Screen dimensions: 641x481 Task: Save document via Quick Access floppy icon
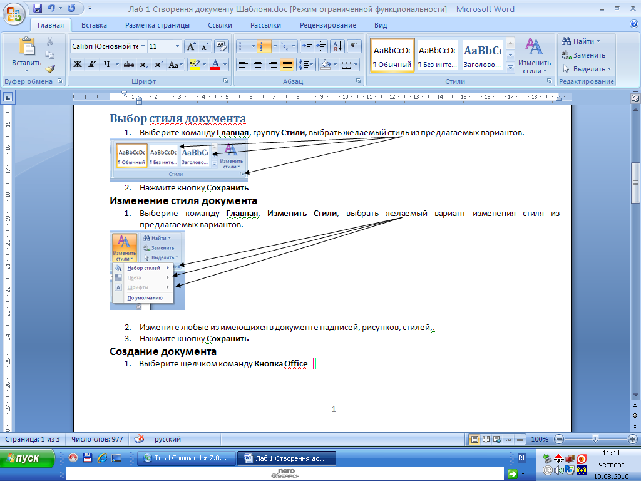[38, 8]
